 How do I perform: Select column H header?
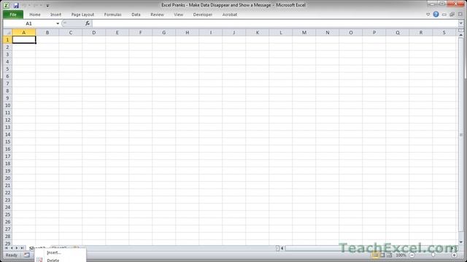point(187,32)
